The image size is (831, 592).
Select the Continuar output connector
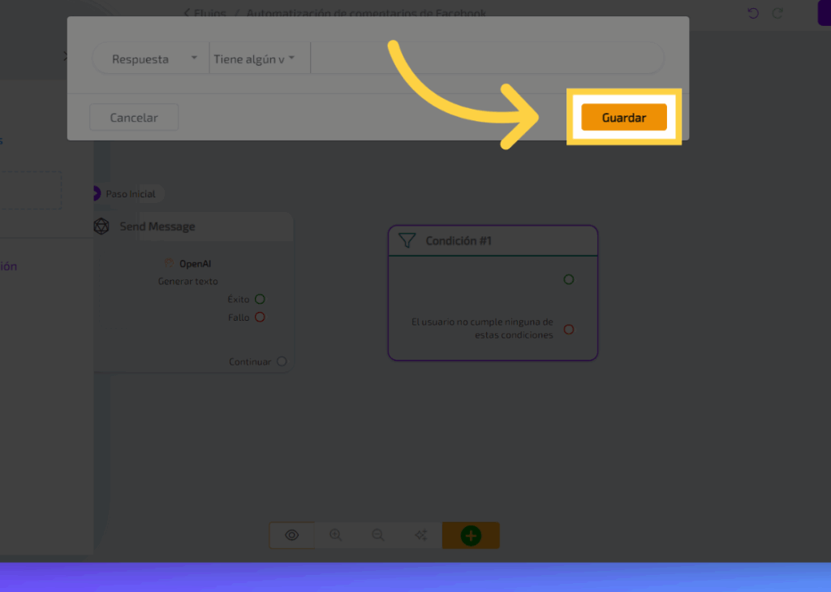pos(282,361)
